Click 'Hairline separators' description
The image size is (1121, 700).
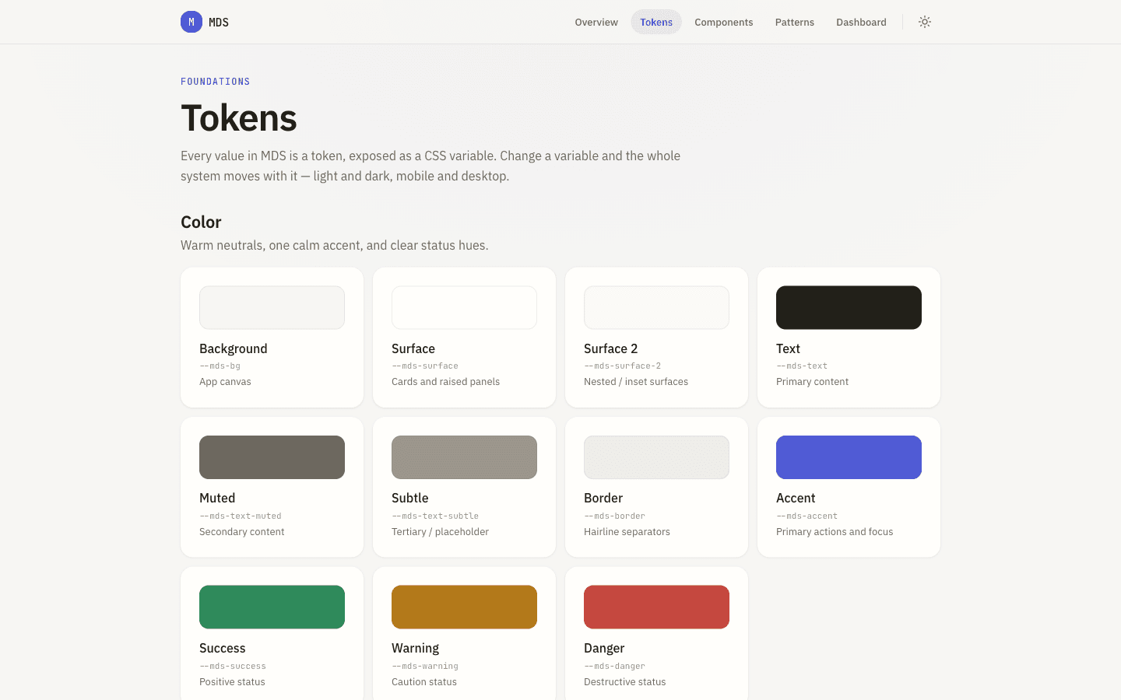pyautogui.click(x=627, y=532)
